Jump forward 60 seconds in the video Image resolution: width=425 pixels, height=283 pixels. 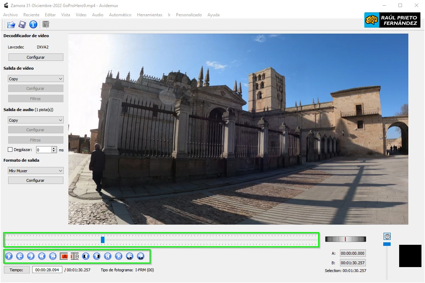click(x=140, y=256)
